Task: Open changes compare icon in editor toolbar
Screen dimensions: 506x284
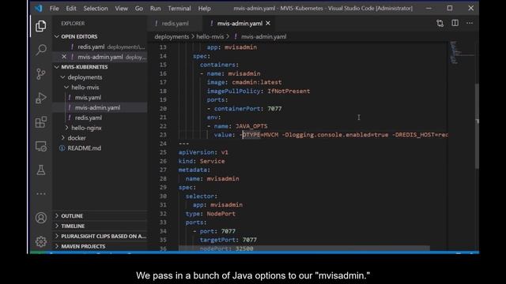Action: [x=440, y=23]
